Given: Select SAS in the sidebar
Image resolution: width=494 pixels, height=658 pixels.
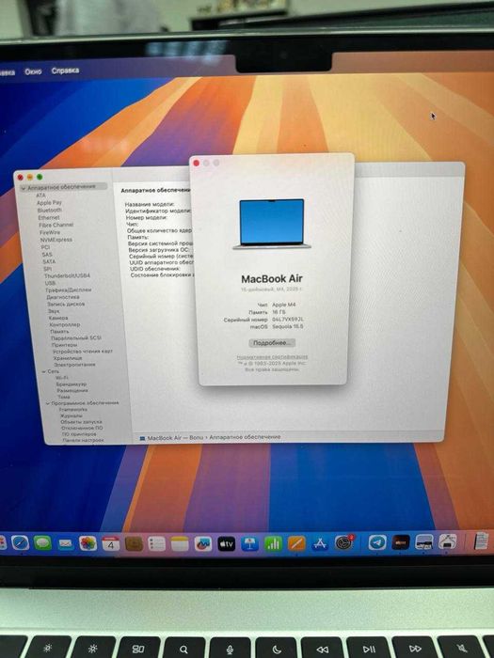Looking at the screenshot, I should [47, 255].
